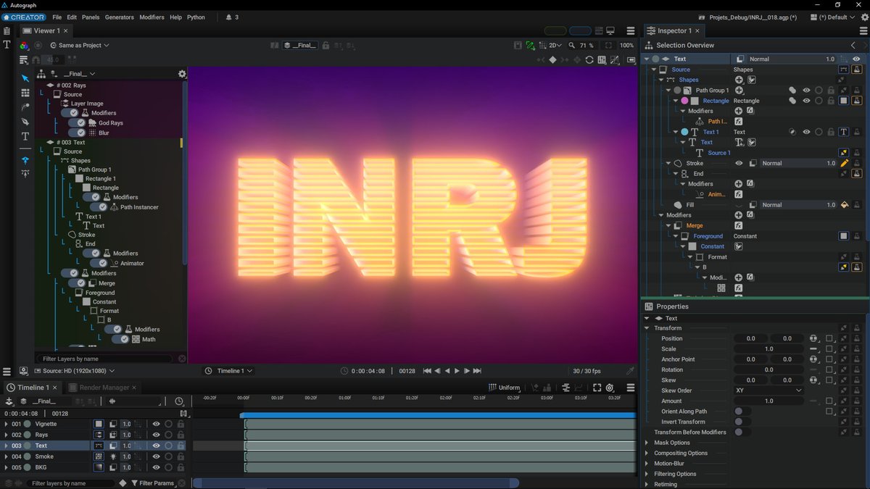Image resolution: width=870 pixels, height=489 pixels.
Task: Open the Skew Order XY dropdown
Action: (768, 390)
